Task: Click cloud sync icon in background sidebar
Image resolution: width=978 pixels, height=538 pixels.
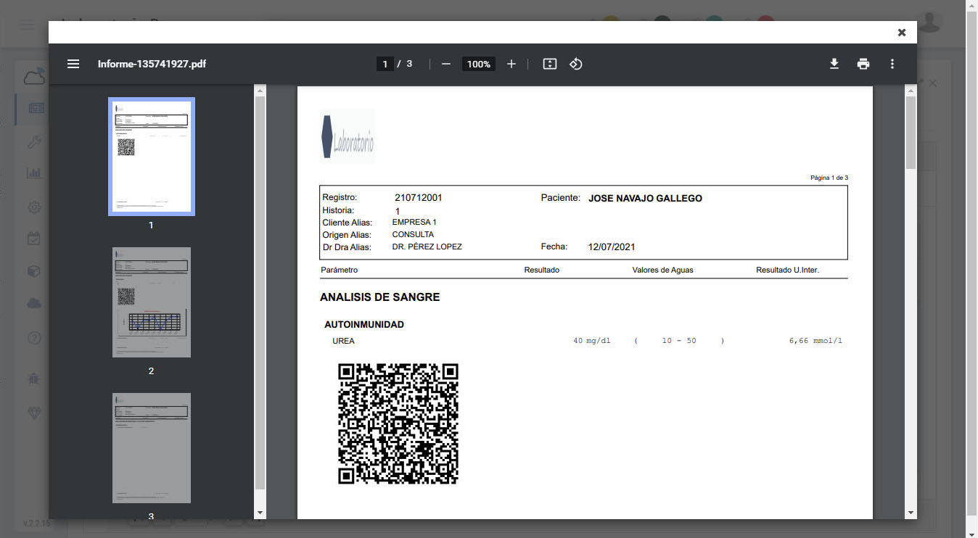Action: 35,75
